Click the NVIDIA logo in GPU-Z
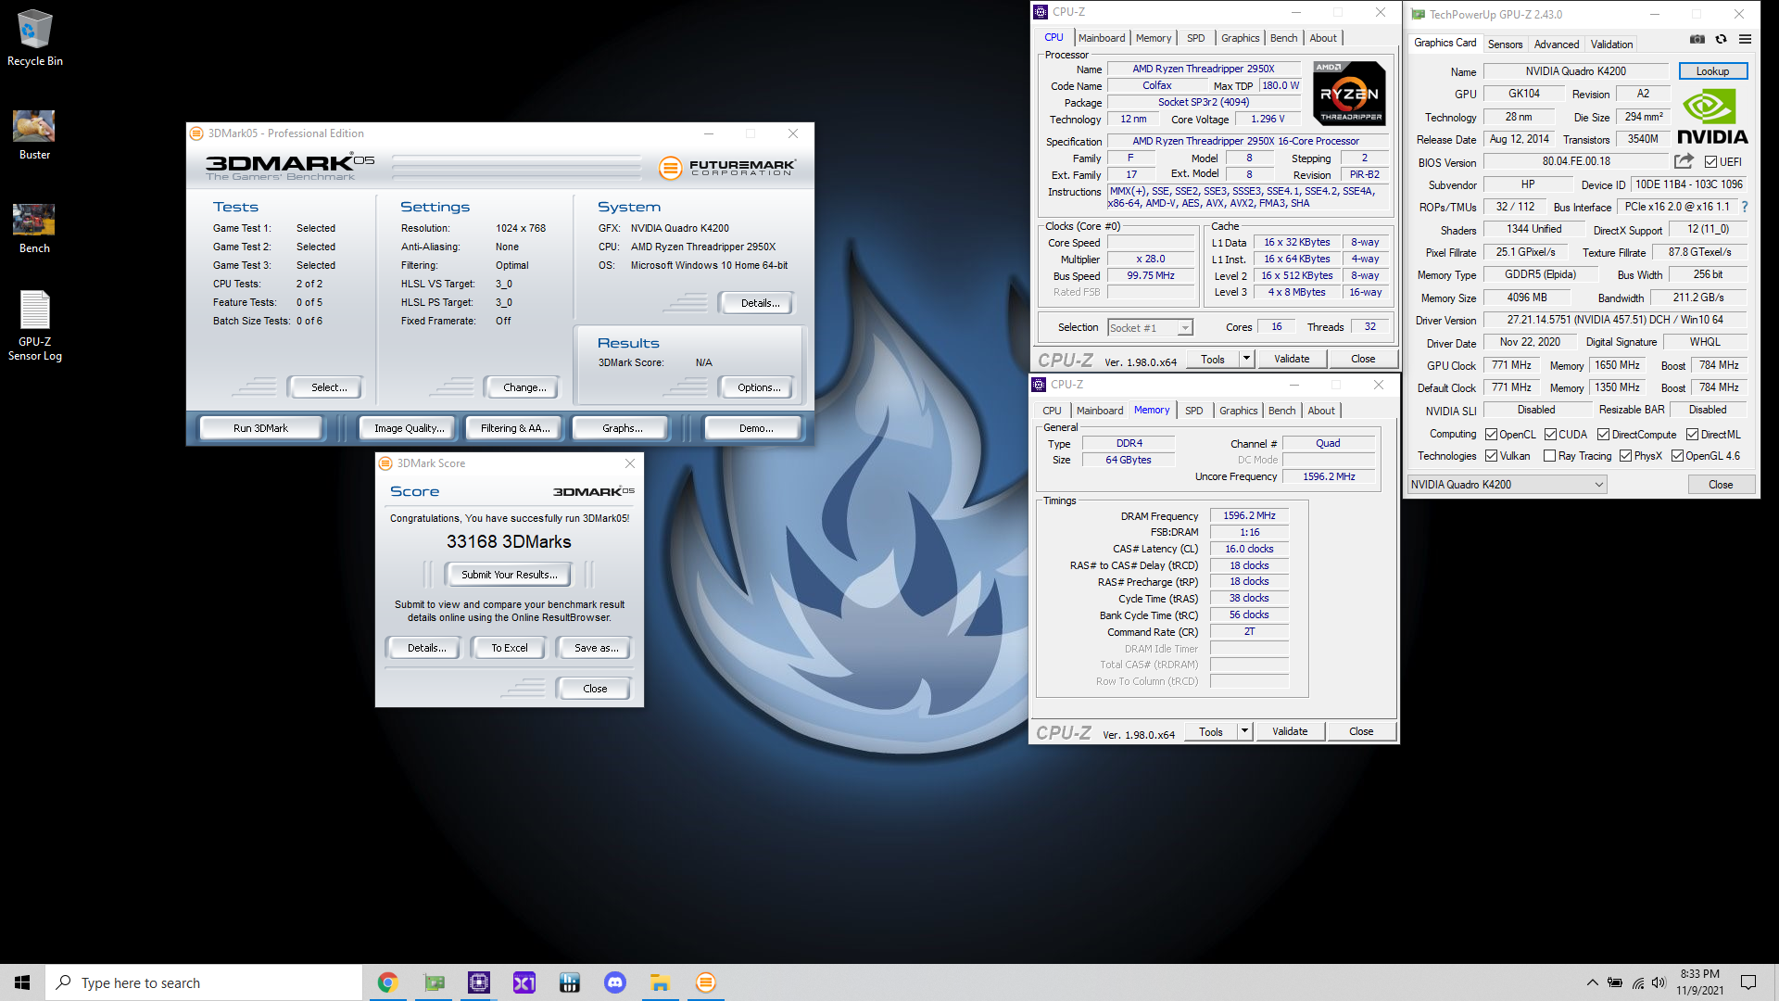 1712,118
